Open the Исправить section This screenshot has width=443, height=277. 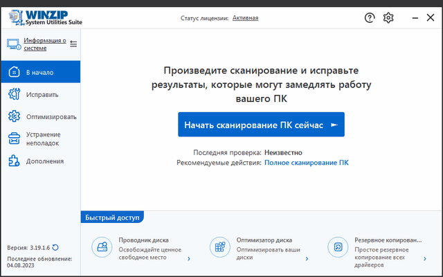(42, 94)
